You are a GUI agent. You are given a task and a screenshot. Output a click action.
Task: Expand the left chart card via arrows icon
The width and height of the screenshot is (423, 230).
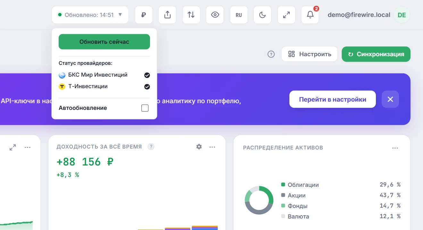[x=13, y=148]
